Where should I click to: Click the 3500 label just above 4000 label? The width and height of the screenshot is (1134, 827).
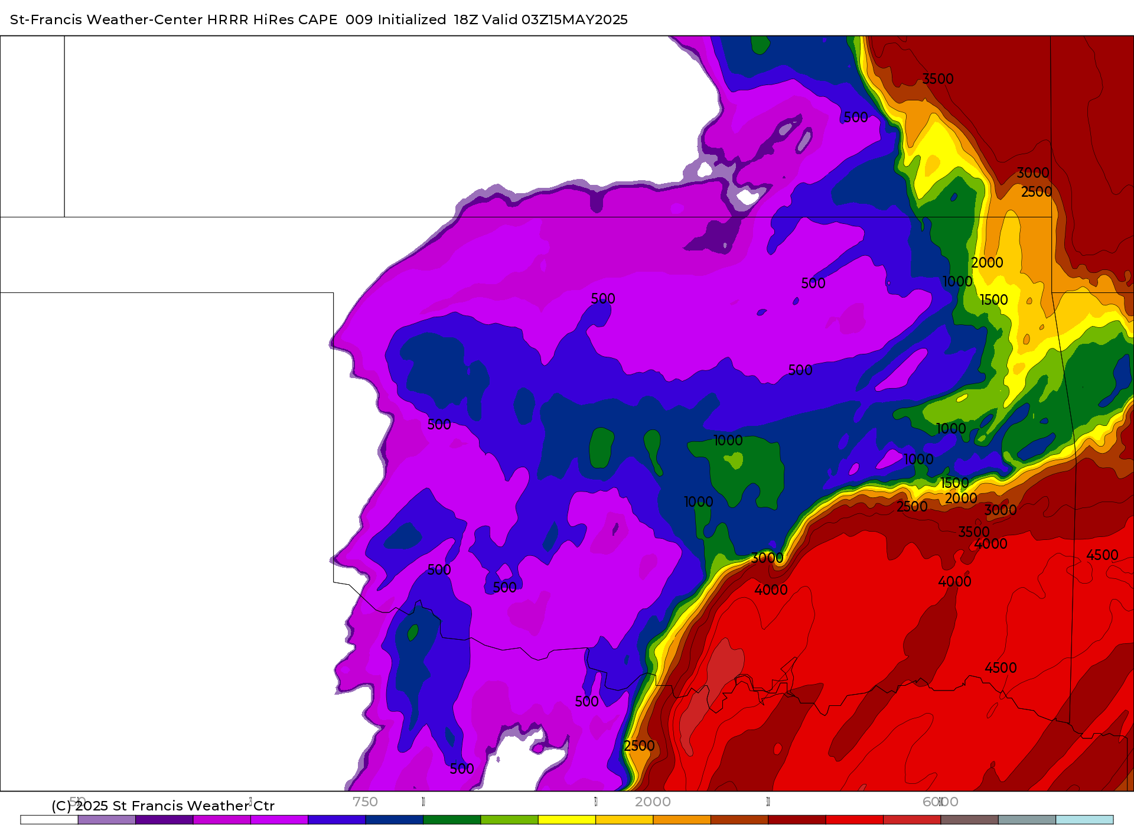(974, 532)
